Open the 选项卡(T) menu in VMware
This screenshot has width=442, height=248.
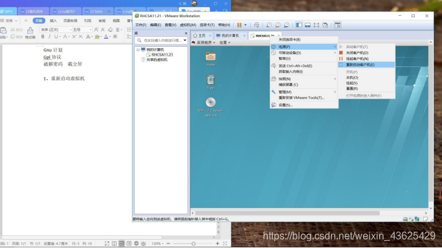[207, 25]
